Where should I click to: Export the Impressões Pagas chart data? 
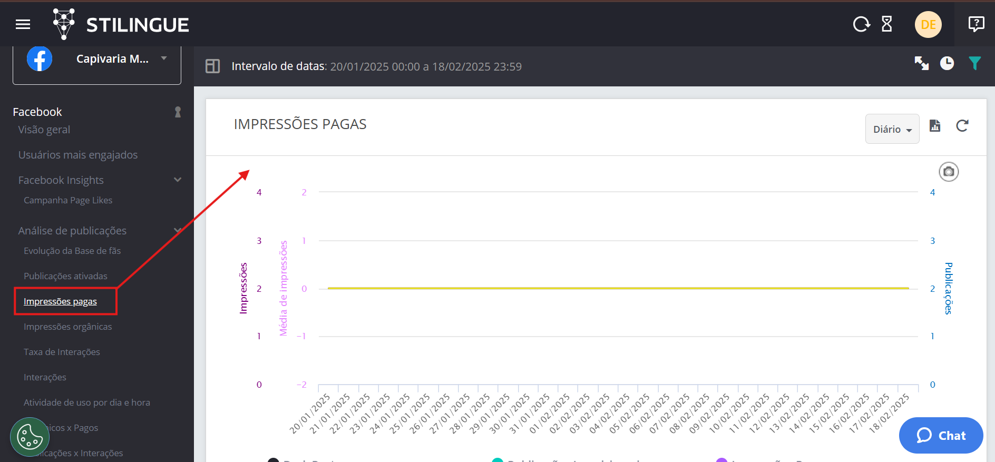tap(935, 126)
